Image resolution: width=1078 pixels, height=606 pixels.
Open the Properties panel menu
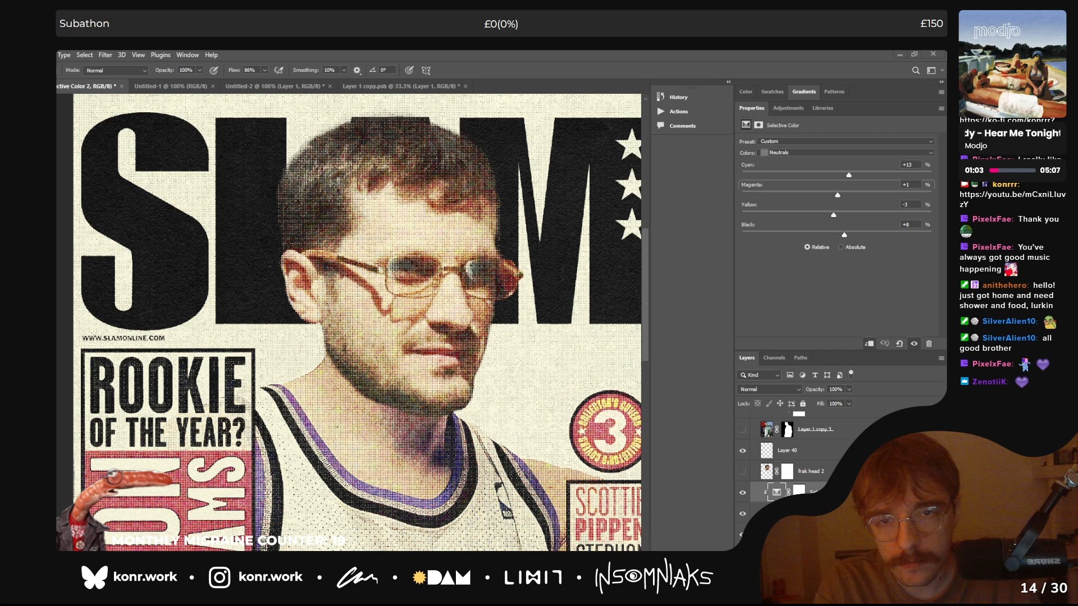(942, 108)
